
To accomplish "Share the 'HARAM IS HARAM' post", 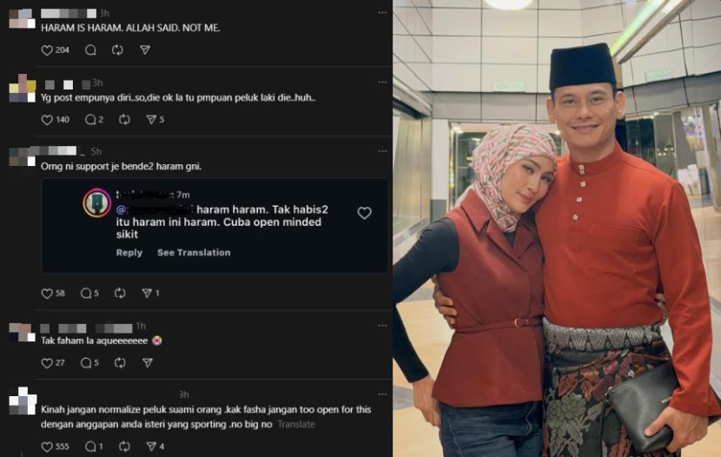I will point(145,50).
